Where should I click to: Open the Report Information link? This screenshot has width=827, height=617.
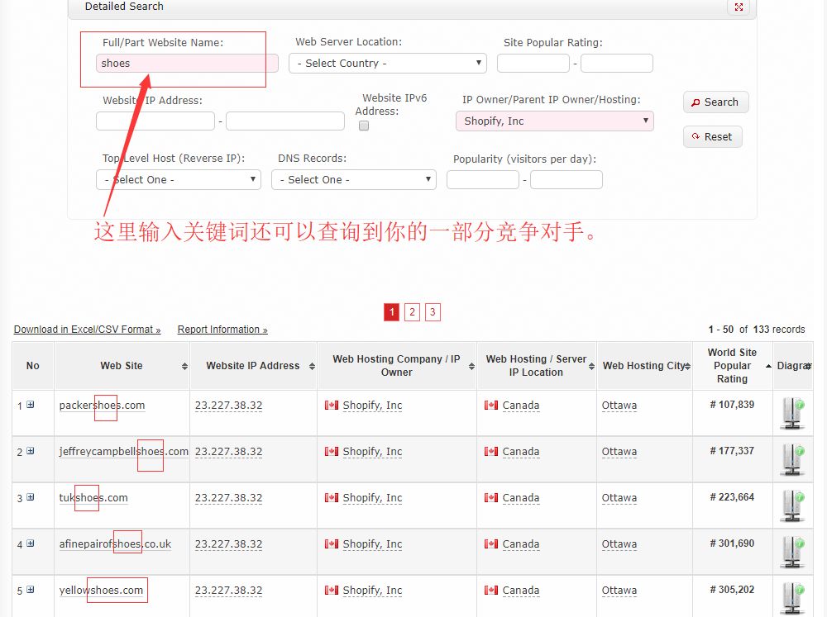pyautogui.click(x=222, y=330)
